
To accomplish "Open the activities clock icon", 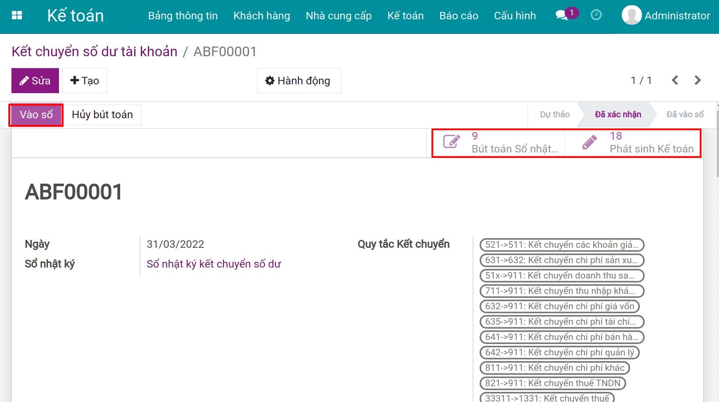I will point(596,15).
